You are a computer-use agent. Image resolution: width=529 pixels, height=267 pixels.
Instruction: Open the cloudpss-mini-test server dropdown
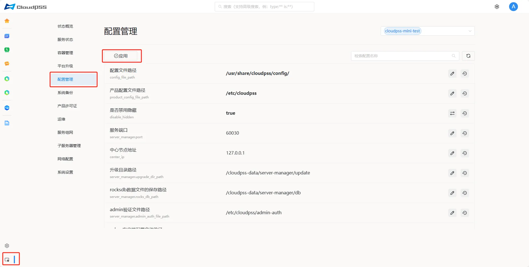[428, 31]
